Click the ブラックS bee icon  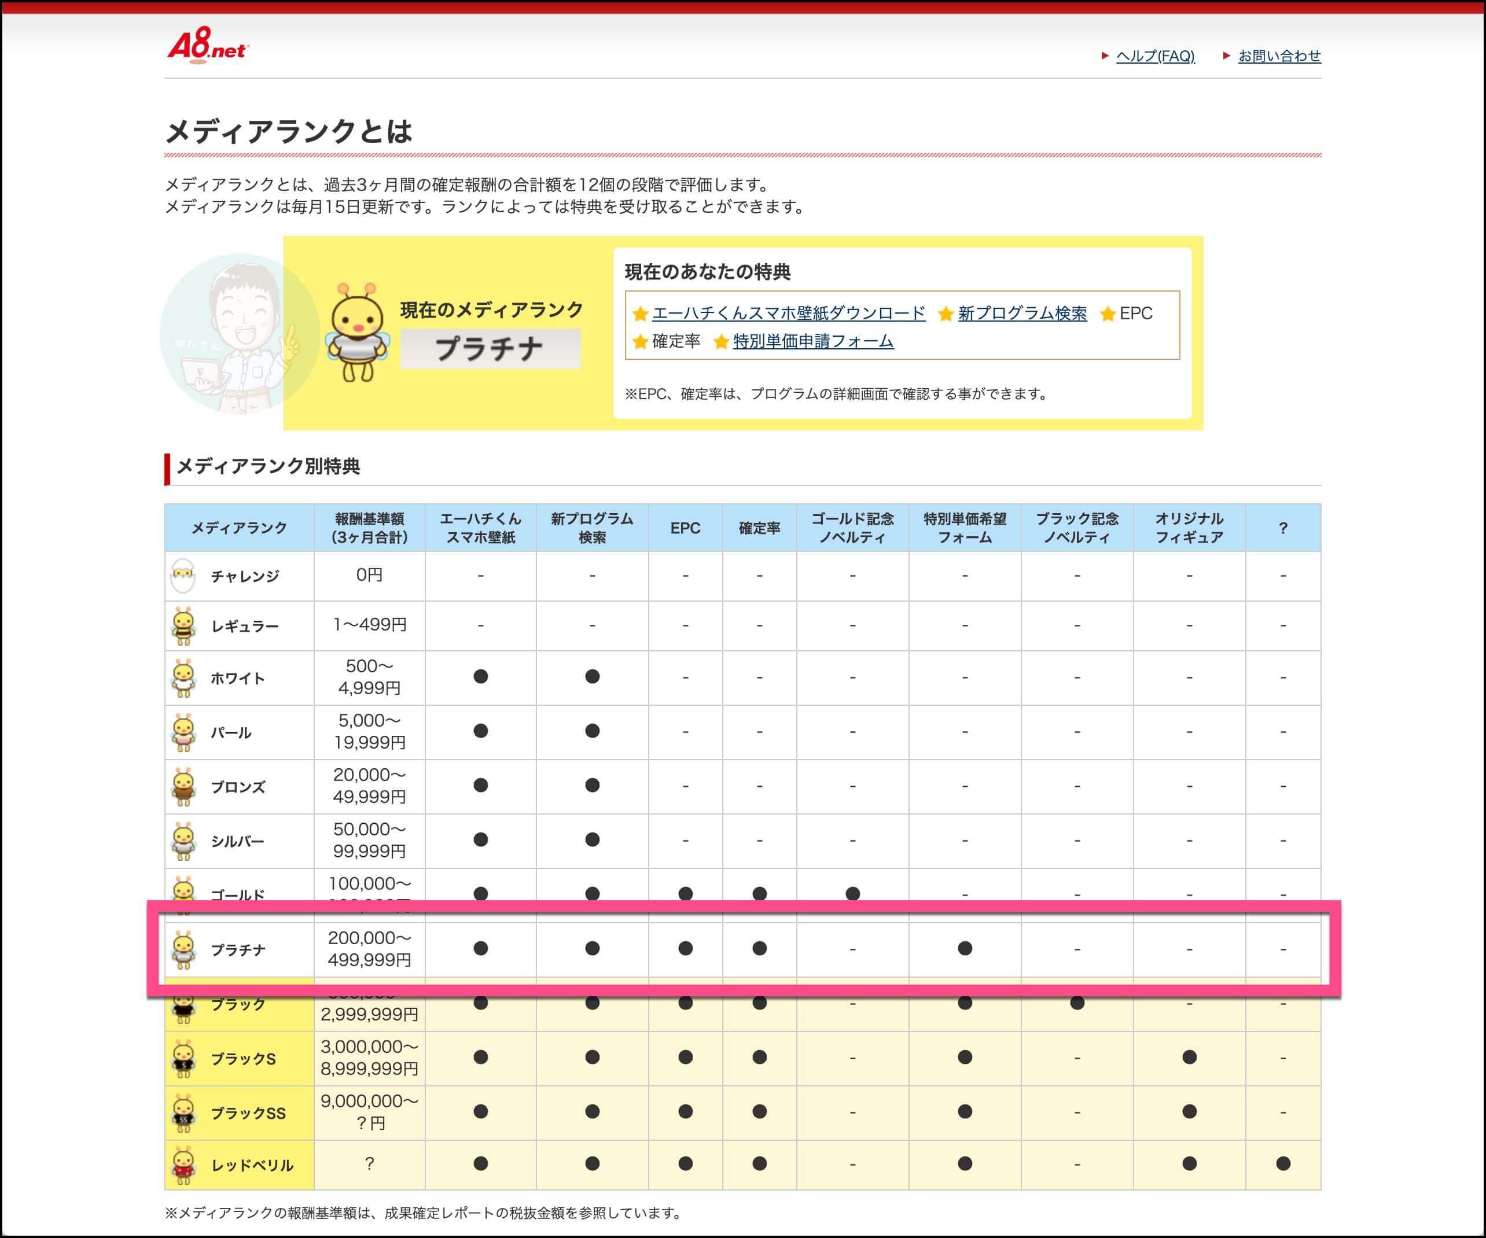click(x=183, y=1058)
